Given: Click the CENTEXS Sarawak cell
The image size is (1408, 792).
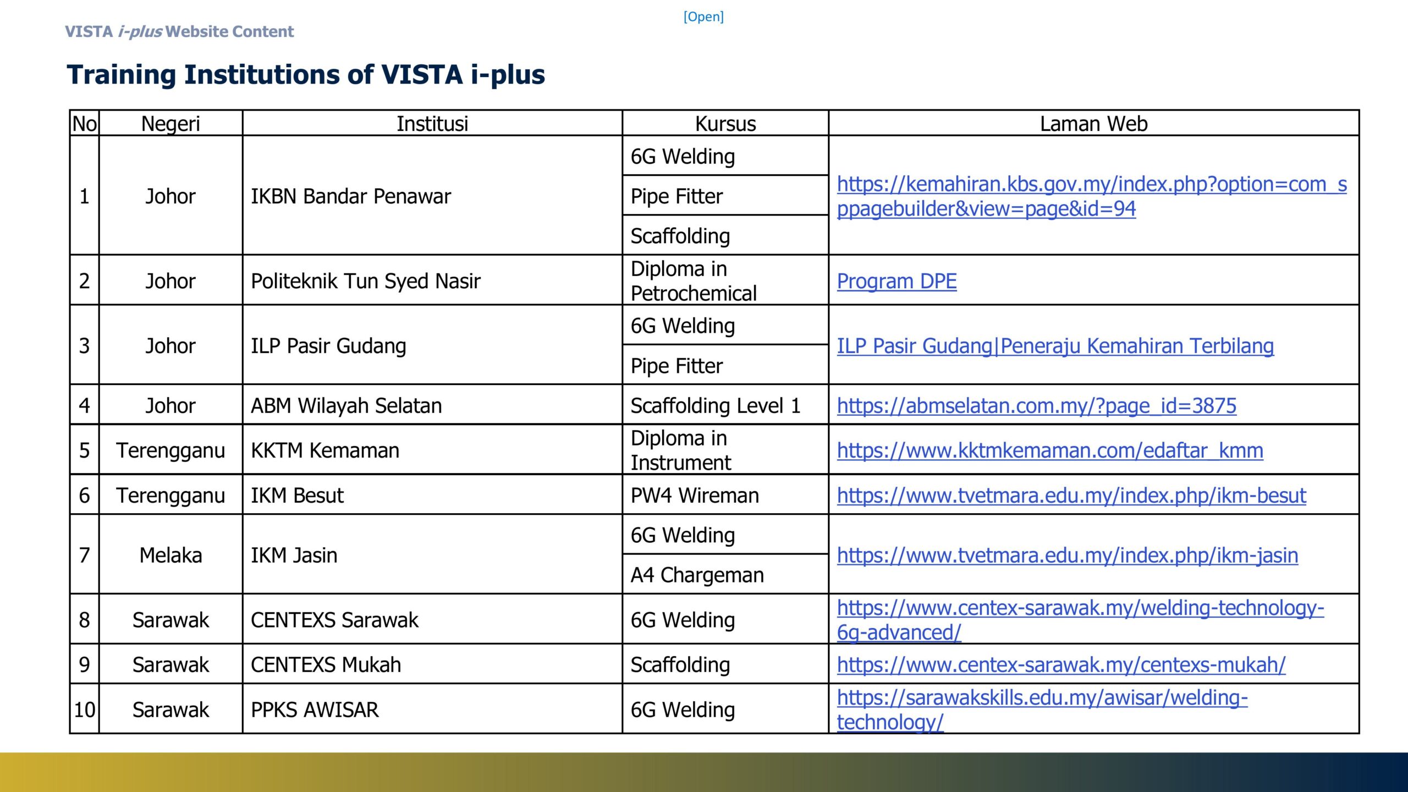Looking at the screenshot, I should pyautogui.click(x=333, y=620).
